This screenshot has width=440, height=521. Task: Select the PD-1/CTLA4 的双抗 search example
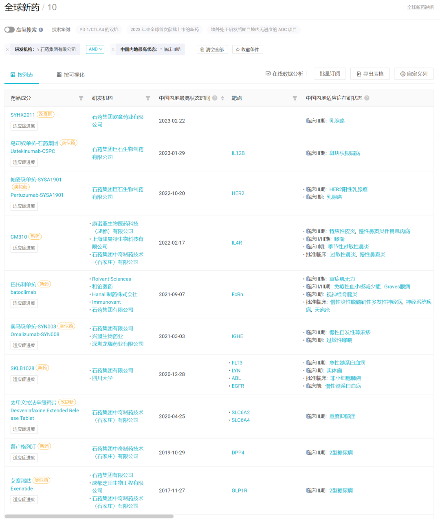tap(99, 30)
